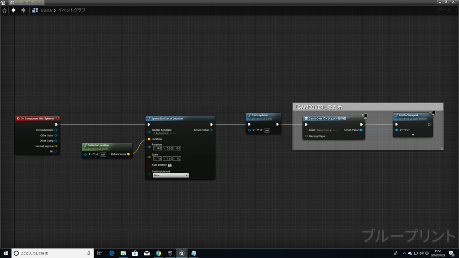
Task: Click Spawn Emitter exec output pin
Action: 212,125
